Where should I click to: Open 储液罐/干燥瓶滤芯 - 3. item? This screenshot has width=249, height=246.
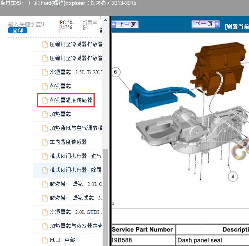(75, 198)
